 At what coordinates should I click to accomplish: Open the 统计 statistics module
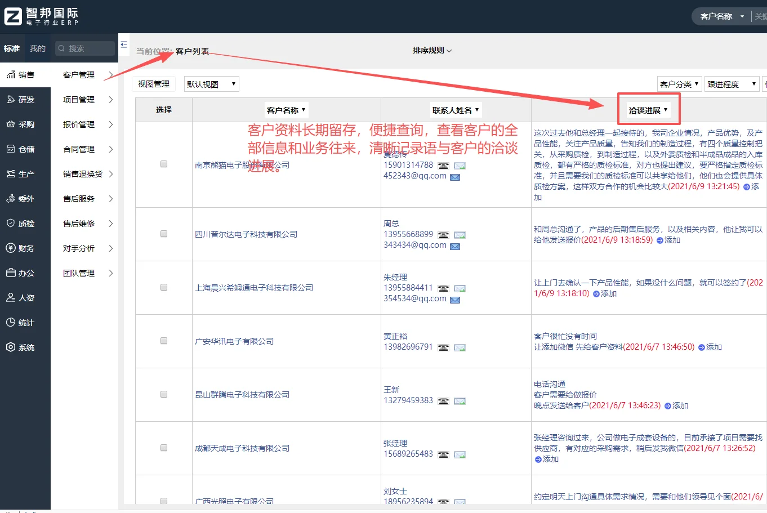25,323
